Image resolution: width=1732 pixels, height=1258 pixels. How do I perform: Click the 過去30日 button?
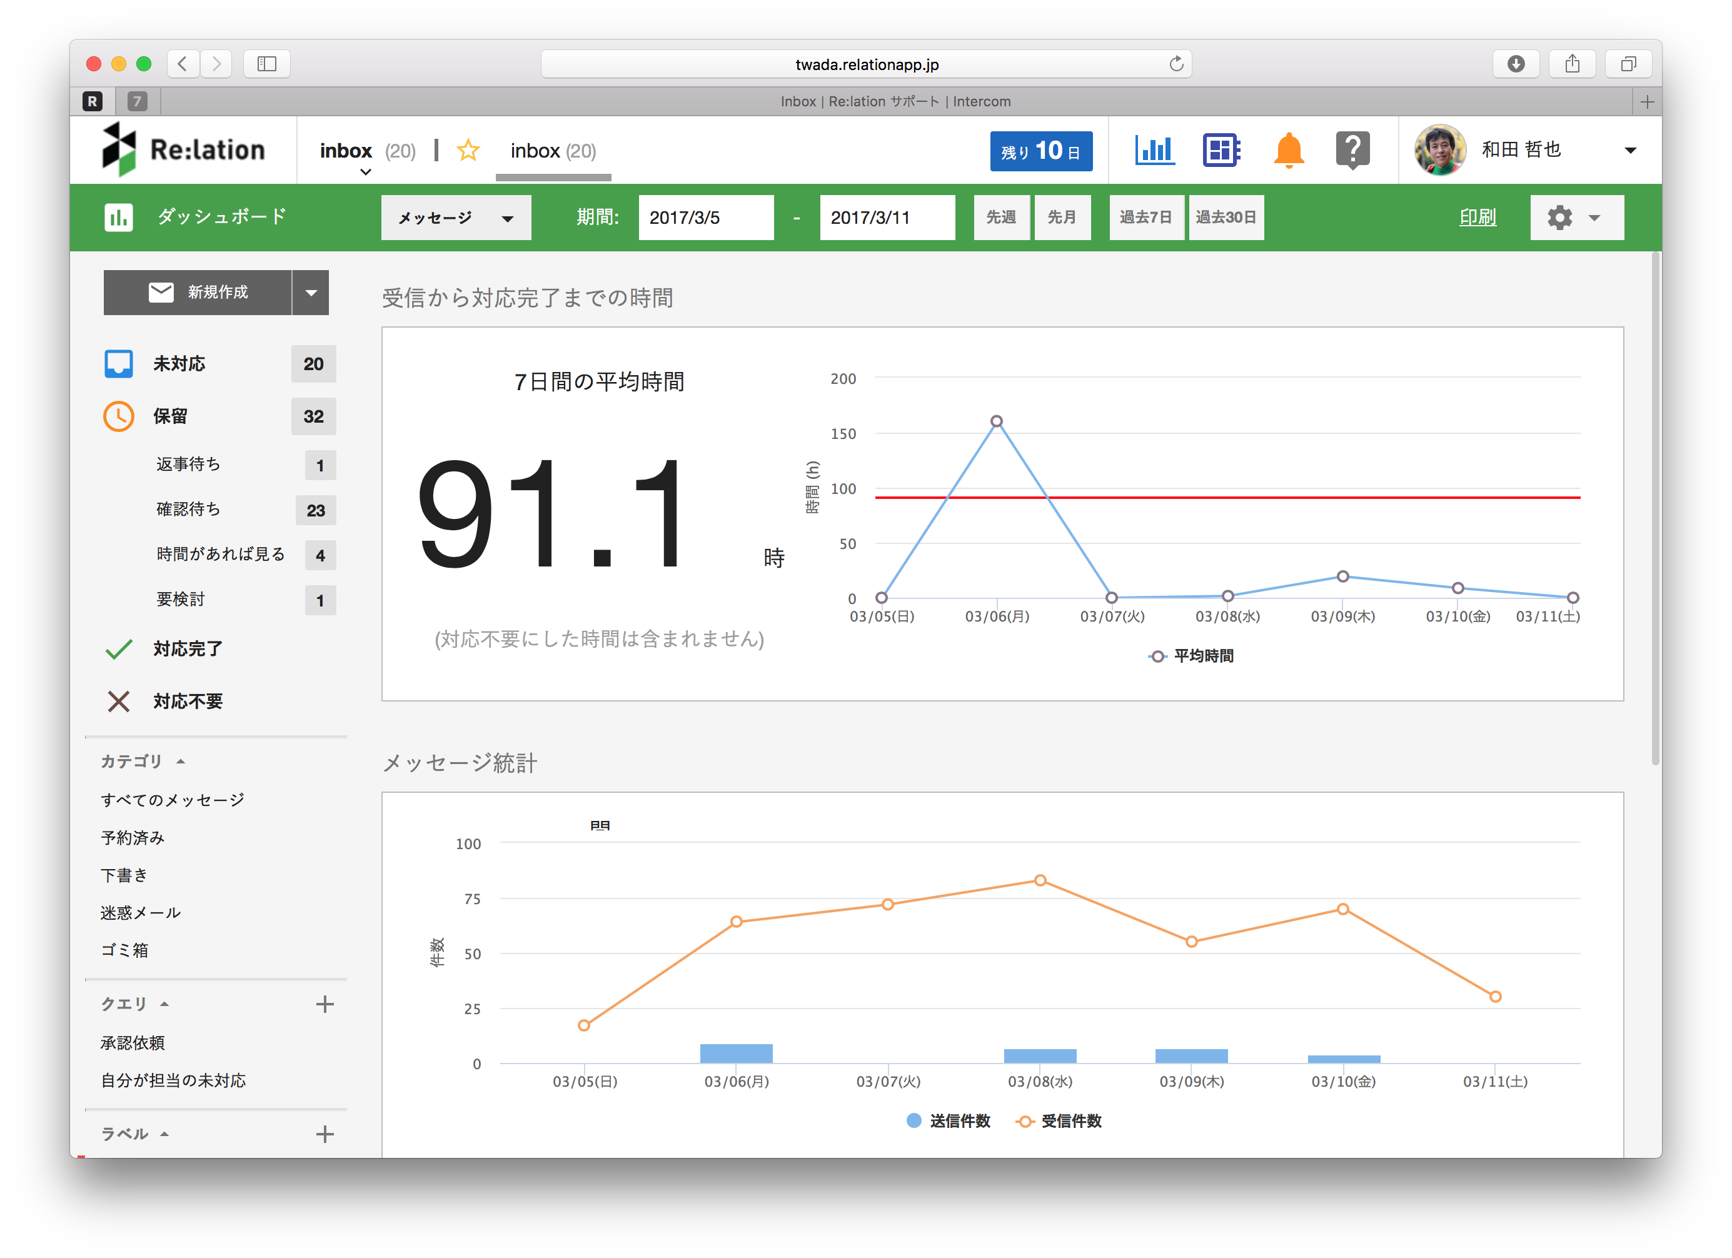pyautogui.click(x=1225, y=218)
